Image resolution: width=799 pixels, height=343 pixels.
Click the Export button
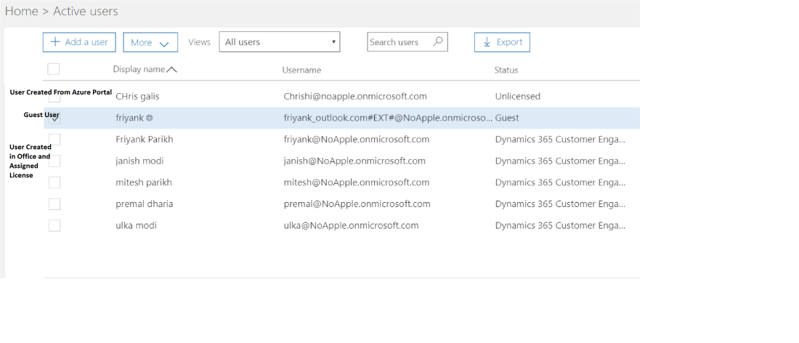point(502,42)
